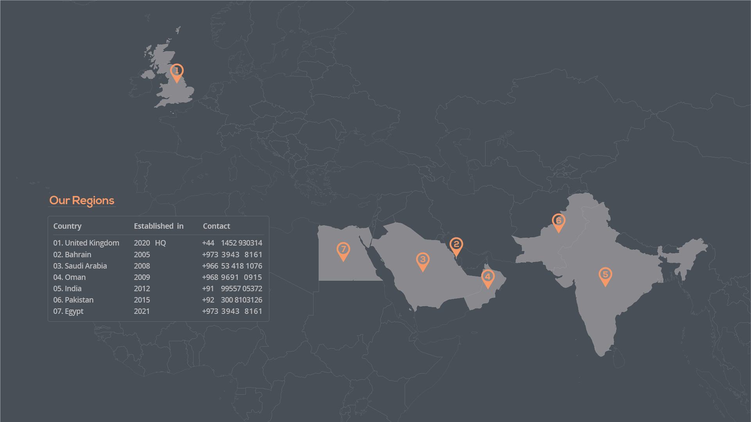
Task: Click the 03. Saudi Arabia entry
Action: pyautogui.click(x=80, y=266)
